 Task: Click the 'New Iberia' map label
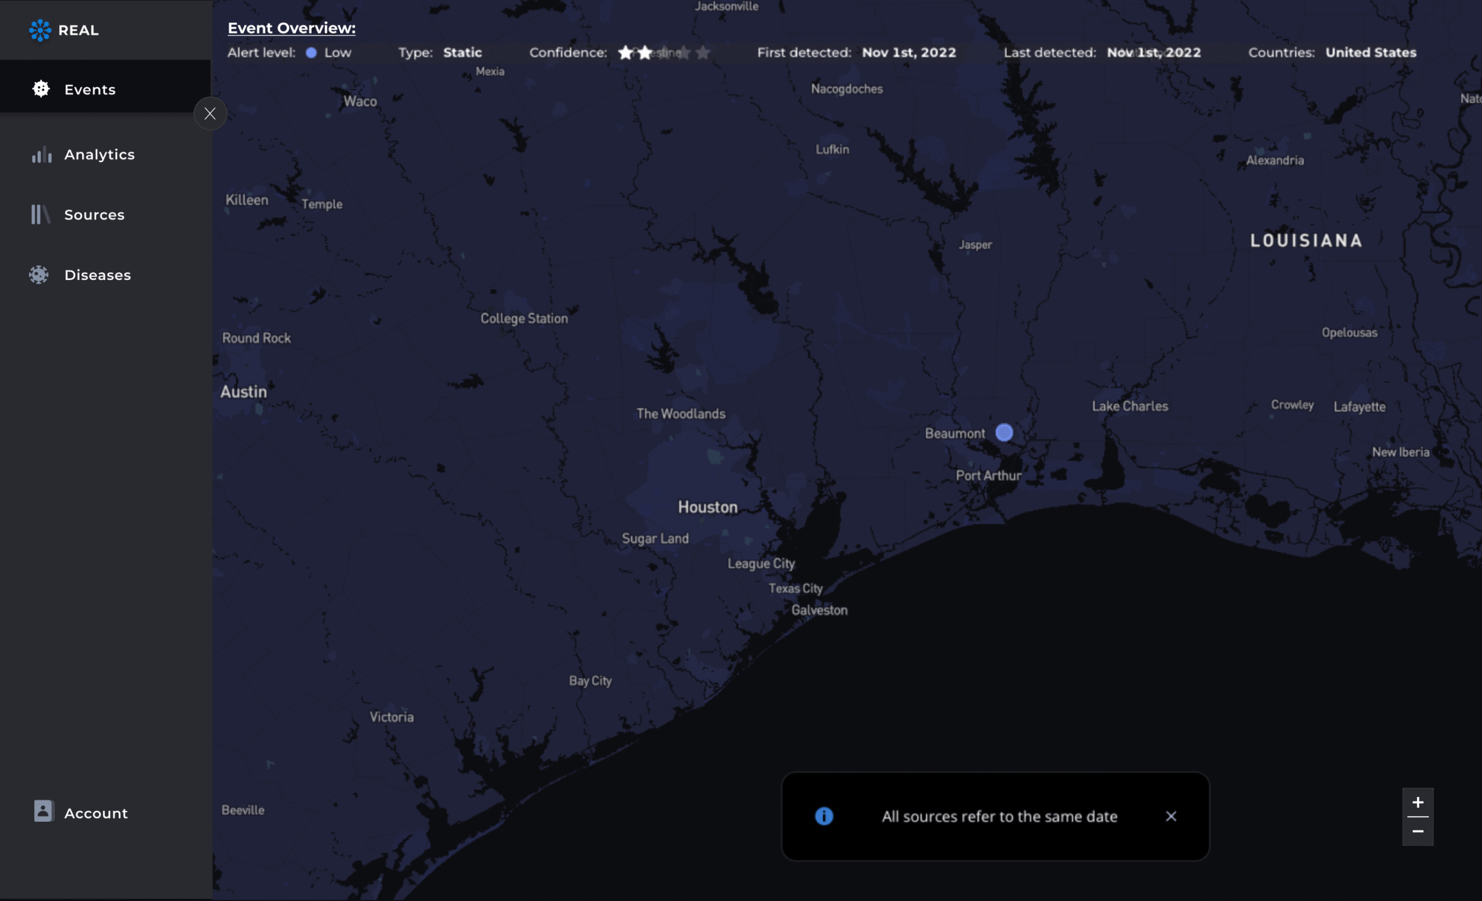click(x=1400, y=452)
